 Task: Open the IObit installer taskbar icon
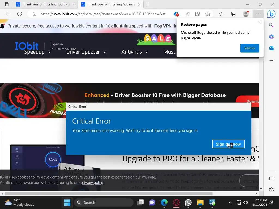pyautogui.click(x=212, y=202)
